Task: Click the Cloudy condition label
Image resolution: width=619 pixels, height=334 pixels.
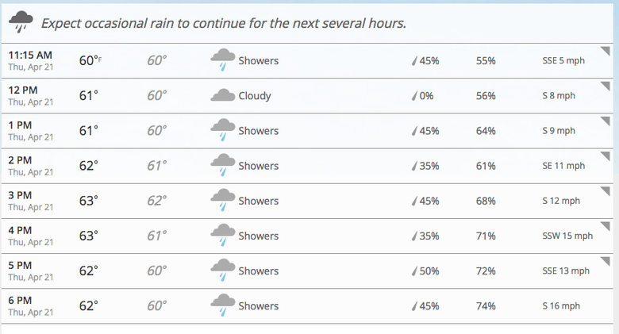Action: click(255, 96)
